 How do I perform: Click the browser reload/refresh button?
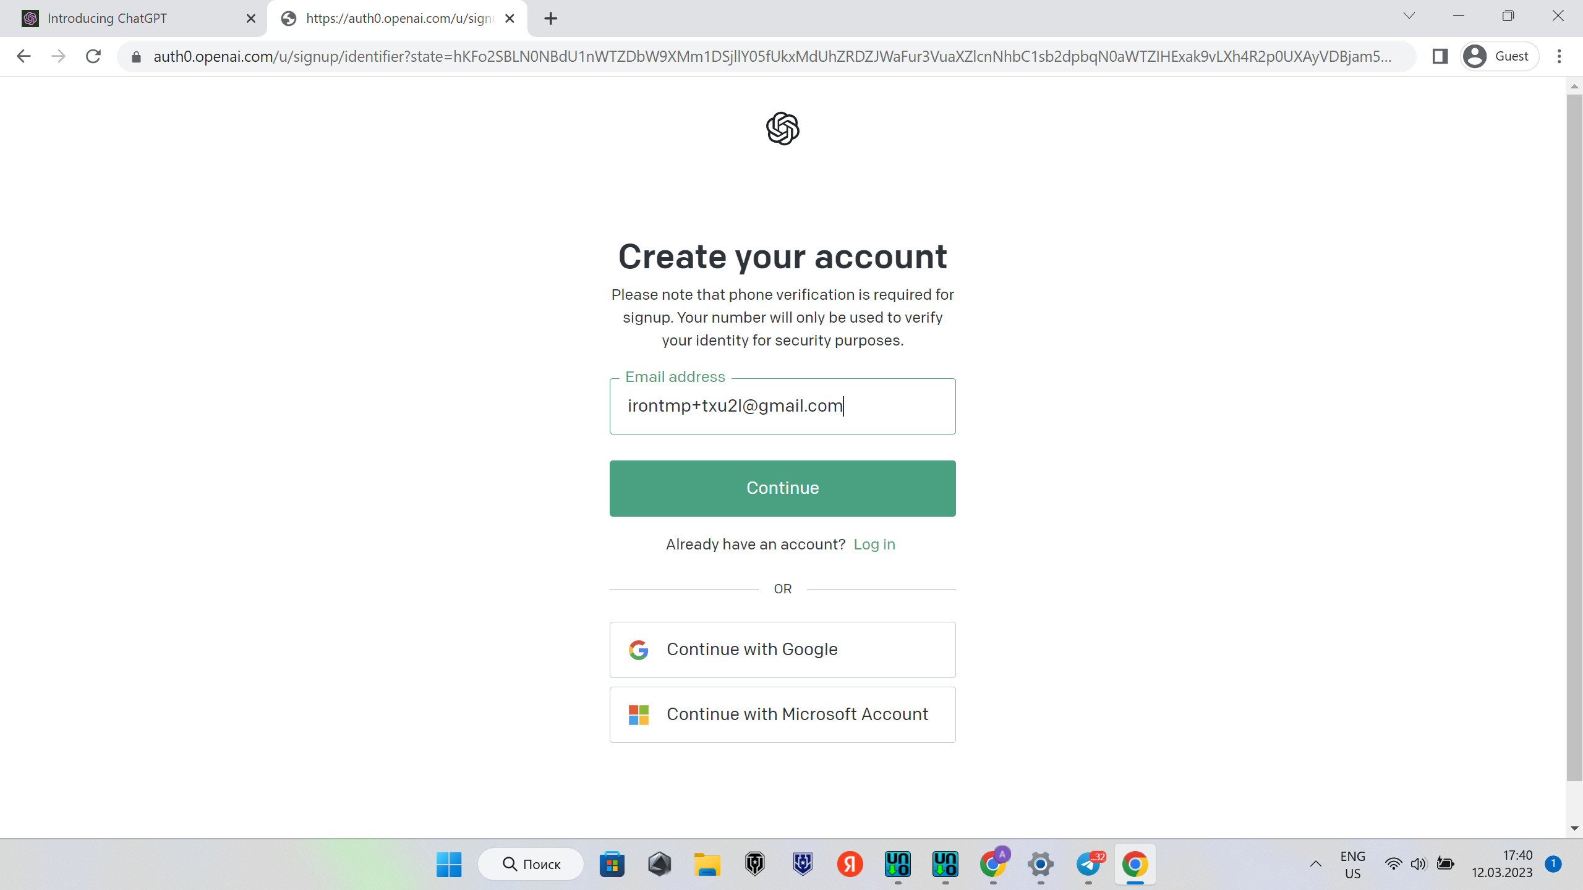click(x=95, y=56)
